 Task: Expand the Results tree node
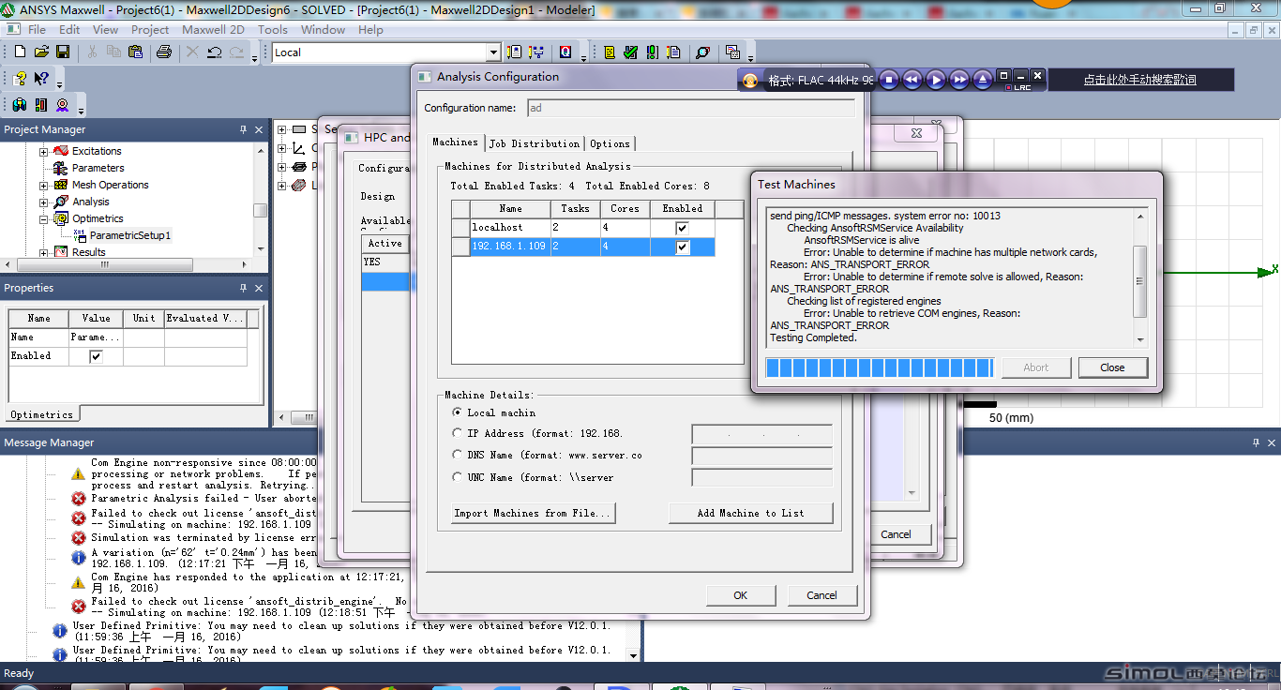pyautogui.click(x=43, y=252)
